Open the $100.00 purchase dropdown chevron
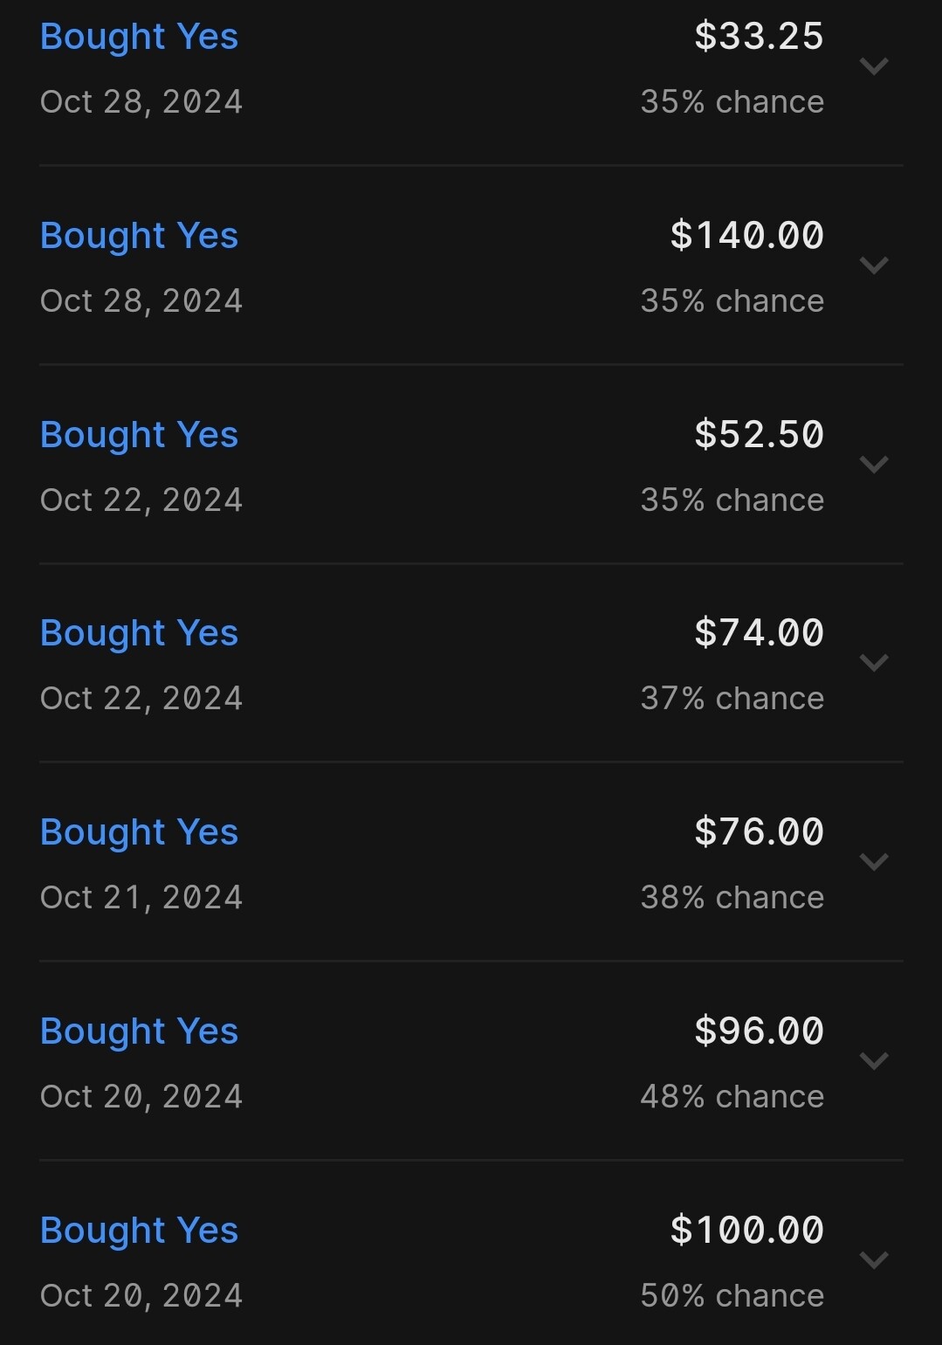The width and height of the screenshot is (942, 1345). click(x=873, y=1260)
